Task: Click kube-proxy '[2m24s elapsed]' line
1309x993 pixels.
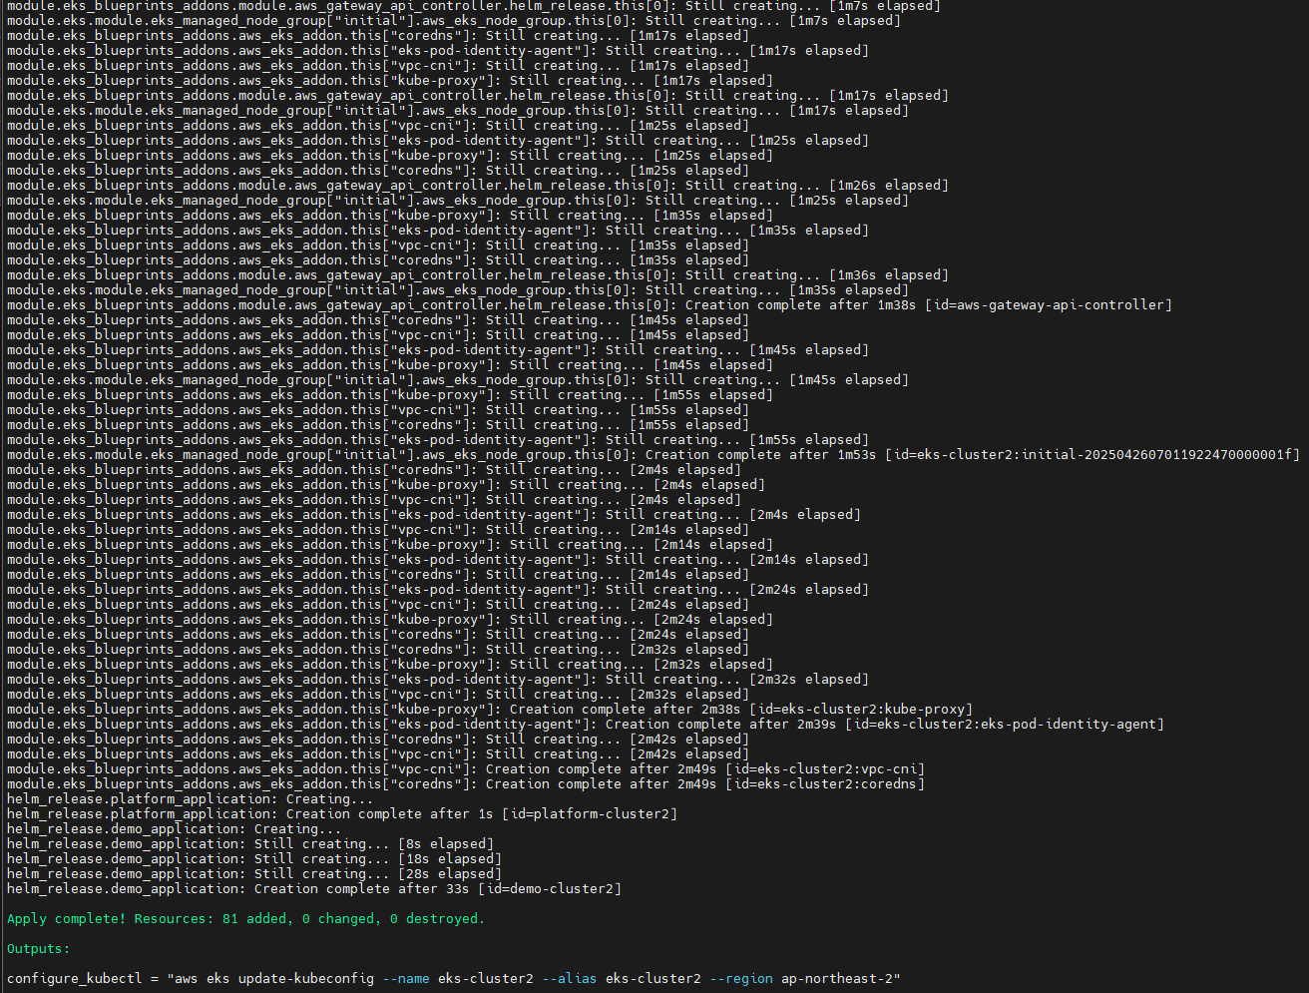Action: click(x=390, y=619)
